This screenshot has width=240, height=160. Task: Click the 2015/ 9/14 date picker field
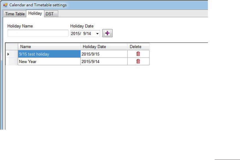click(x=85, y=33)
